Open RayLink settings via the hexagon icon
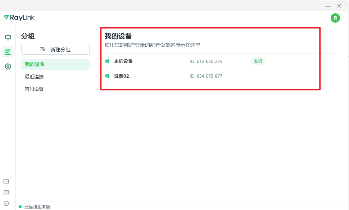 [8, 66]
